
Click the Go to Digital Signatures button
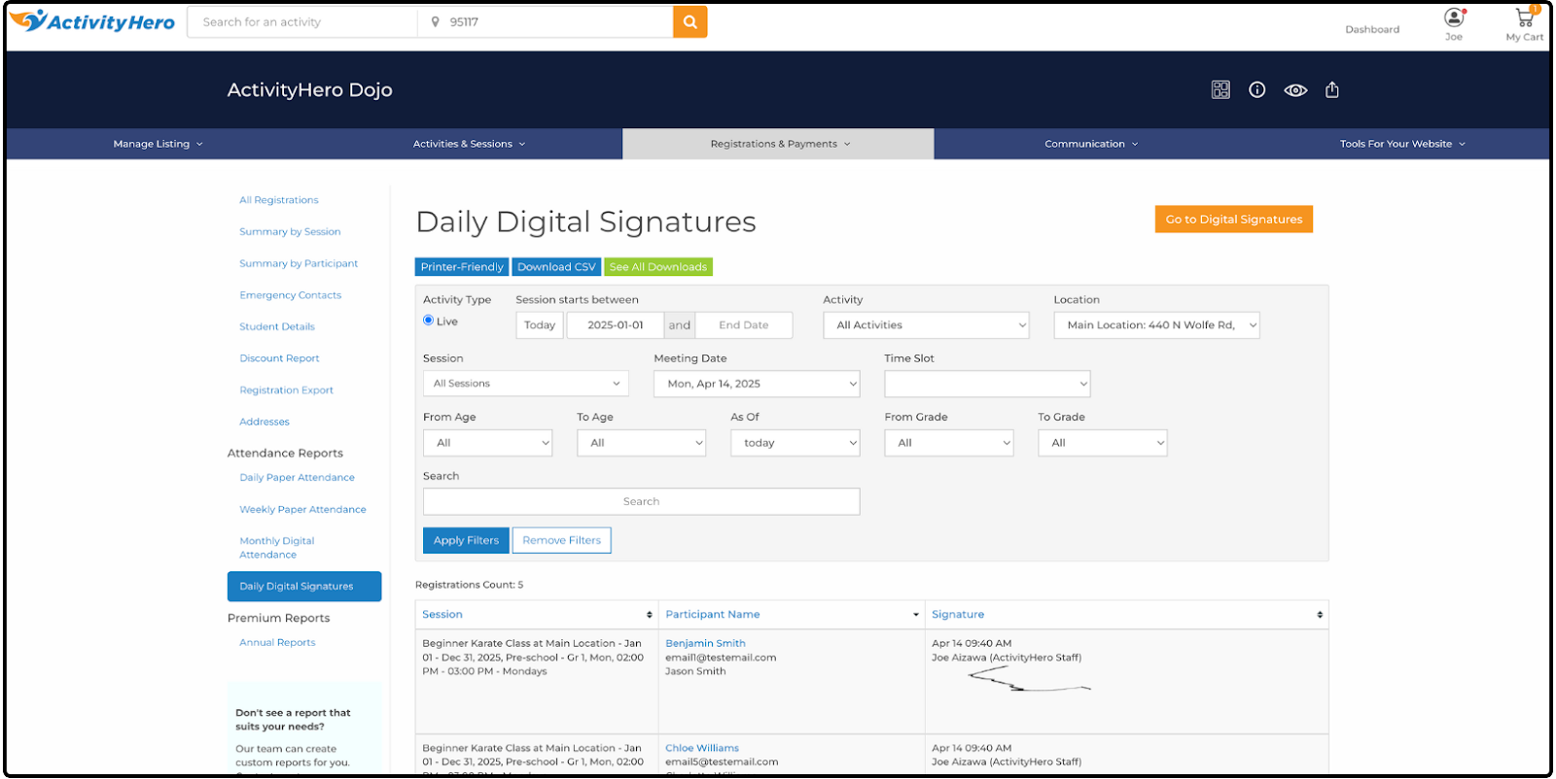[1234, 220]
